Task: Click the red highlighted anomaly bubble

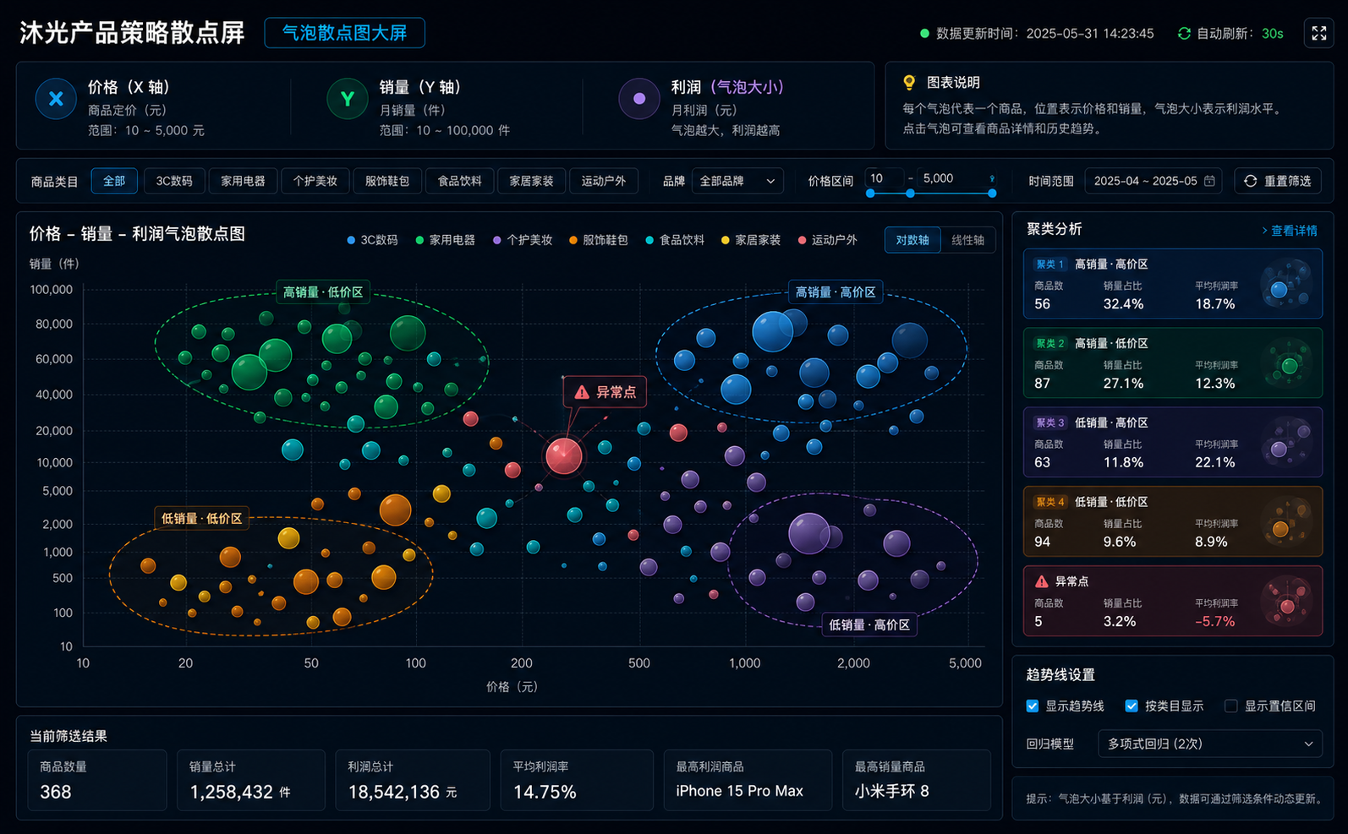Action: (x=563, y=455)
